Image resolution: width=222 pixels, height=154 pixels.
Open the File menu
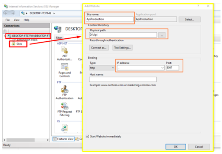(x=7, y=20)
